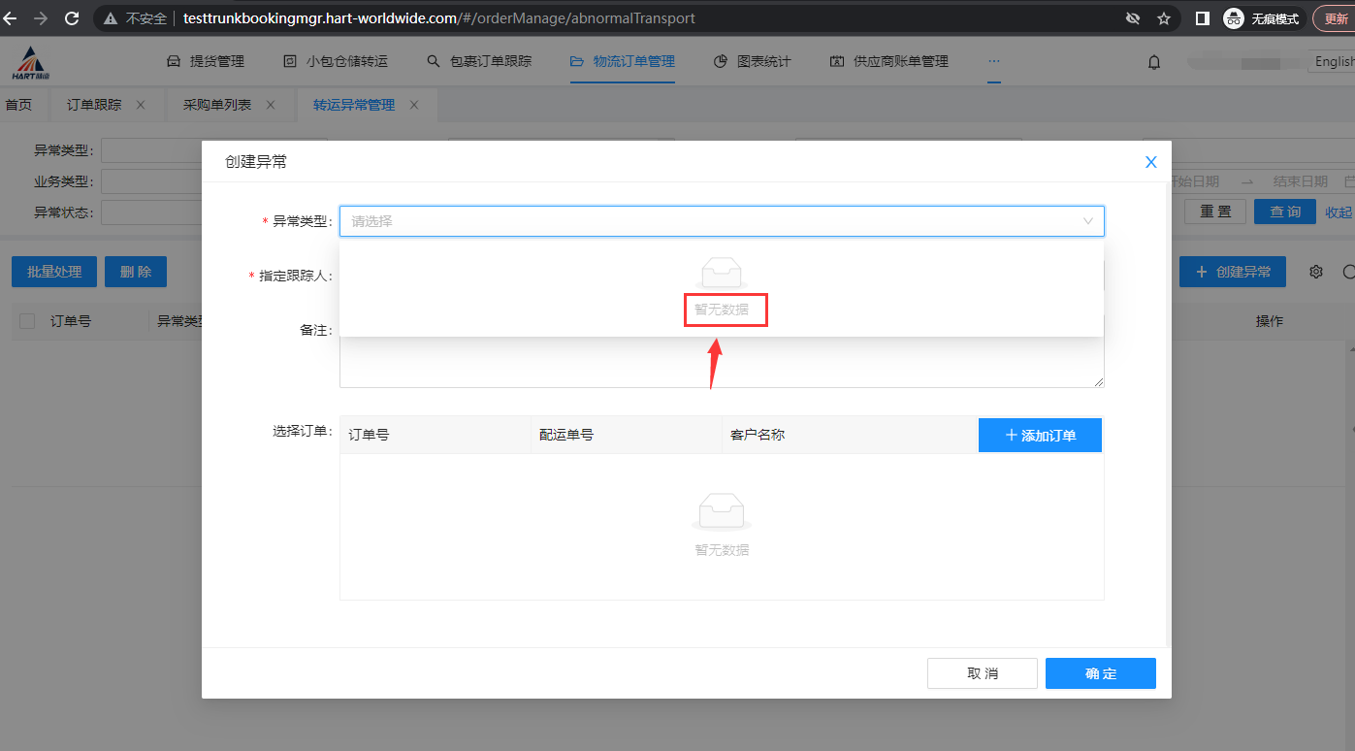Viewport: 1355px width, 751px height.
Task: Bookmark this page with star icon
Action: pos(1163,18)
